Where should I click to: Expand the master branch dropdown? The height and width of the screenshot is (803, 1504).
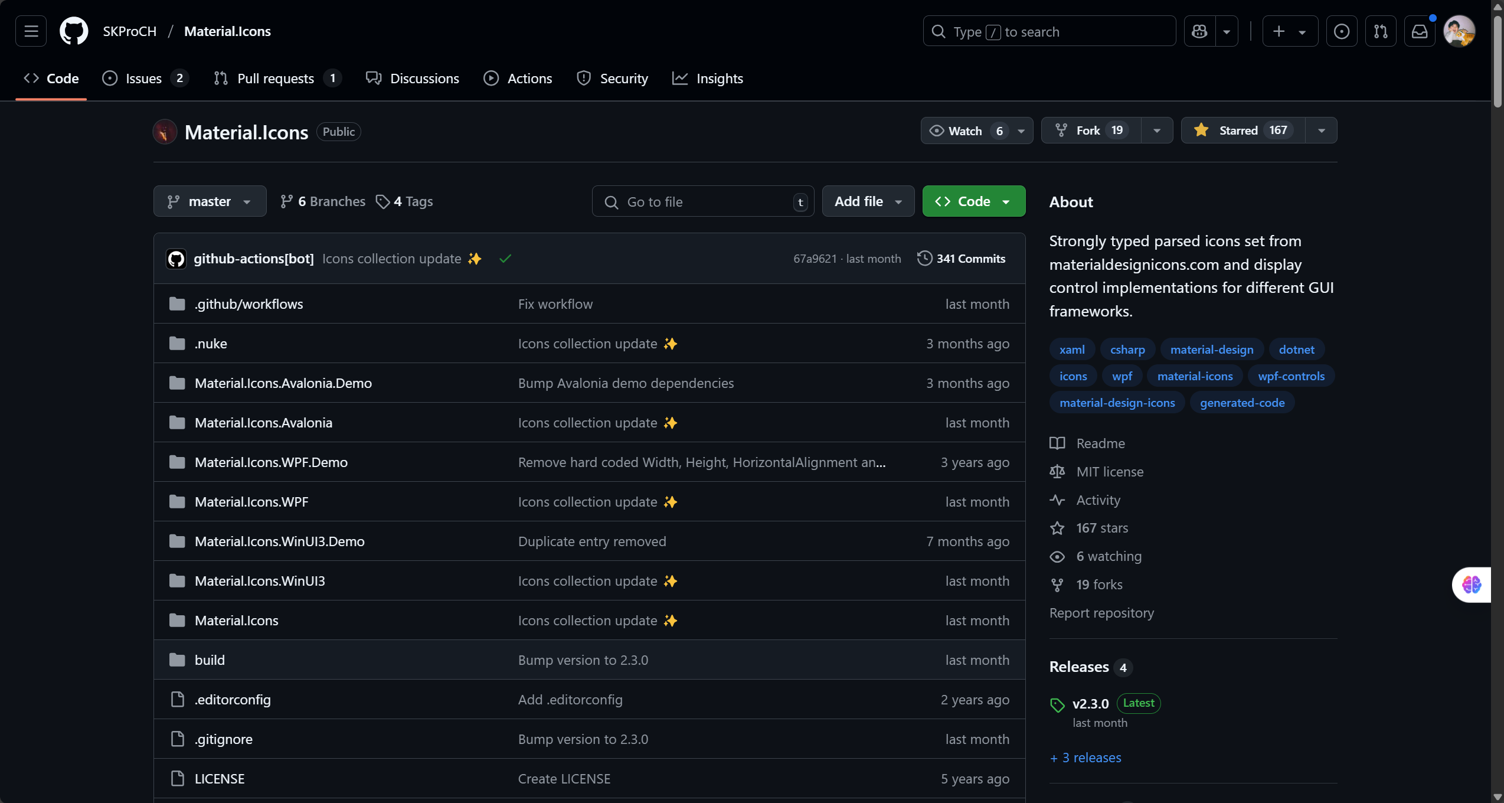tap(210, 201)
